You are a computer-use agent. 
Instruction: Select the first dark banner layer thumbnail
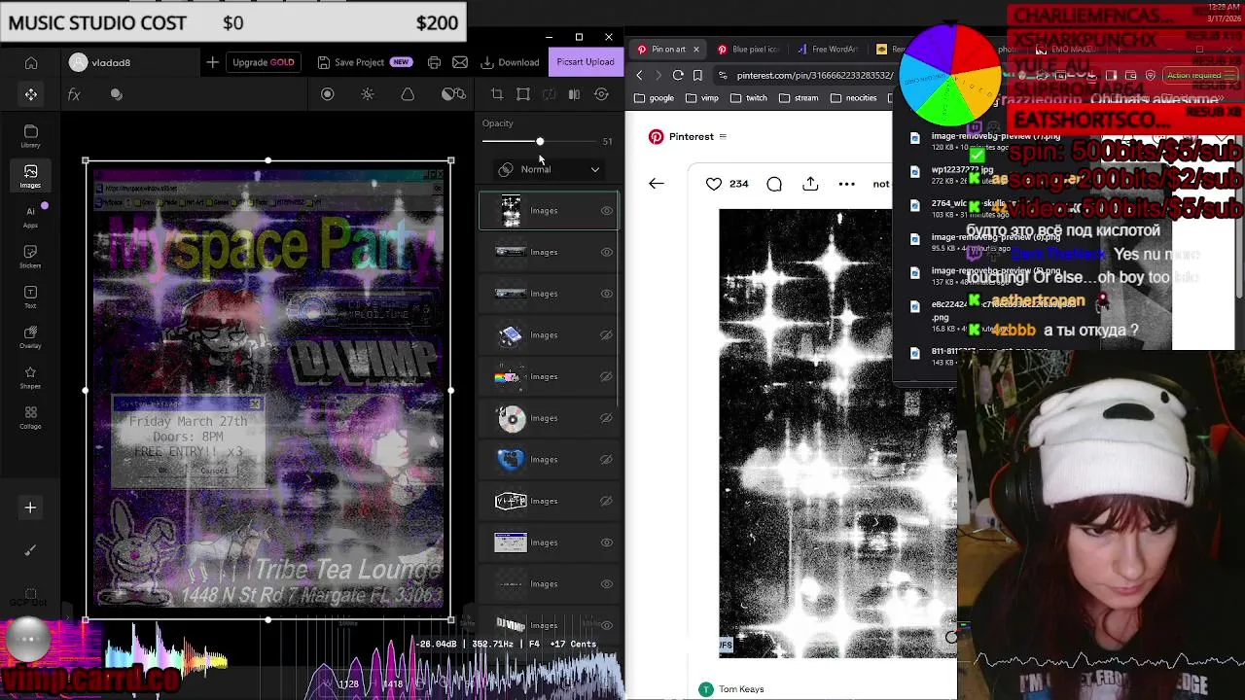tap(511, 252)
